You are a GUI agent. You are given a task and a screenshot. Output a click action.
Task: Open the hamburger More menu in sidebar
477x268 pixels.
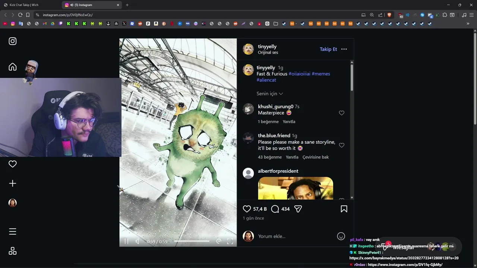[13, 232]
